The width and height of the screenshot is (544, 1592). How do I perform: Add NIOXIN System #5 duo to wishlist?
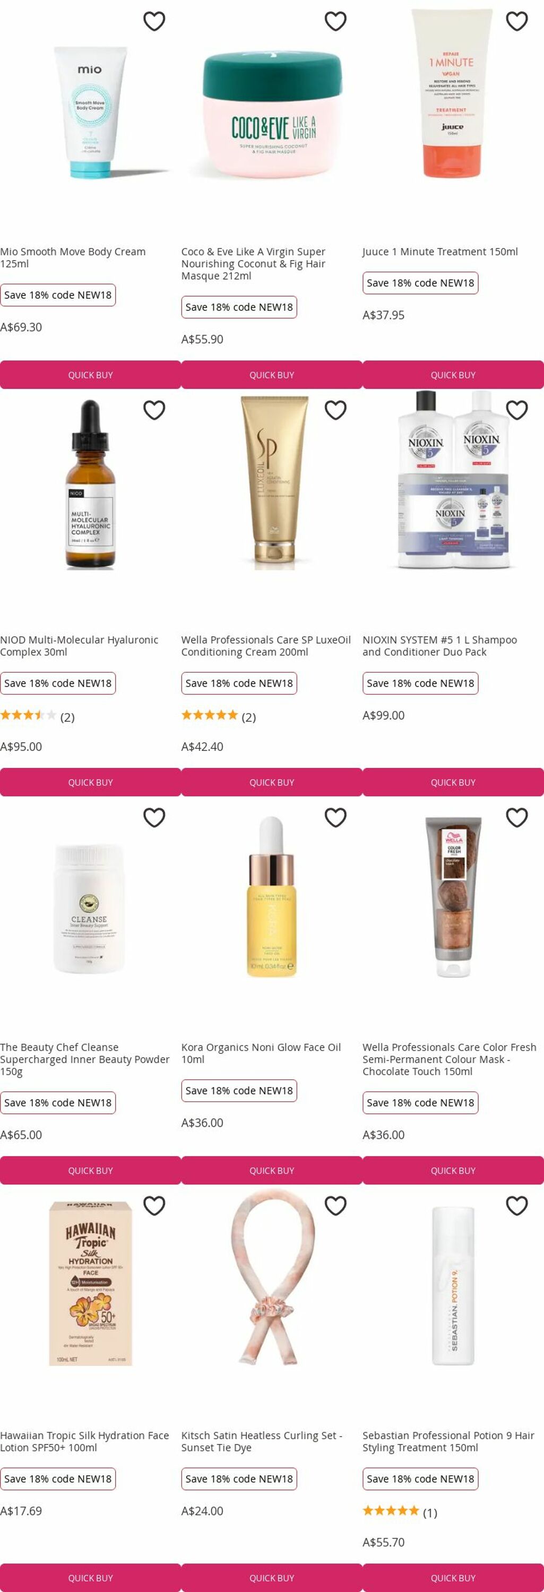pos(517,410)
